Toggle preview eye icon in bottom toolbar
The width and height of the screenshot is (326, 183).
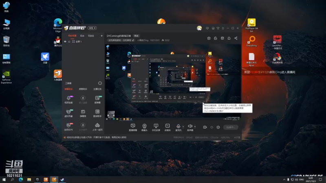211,127
